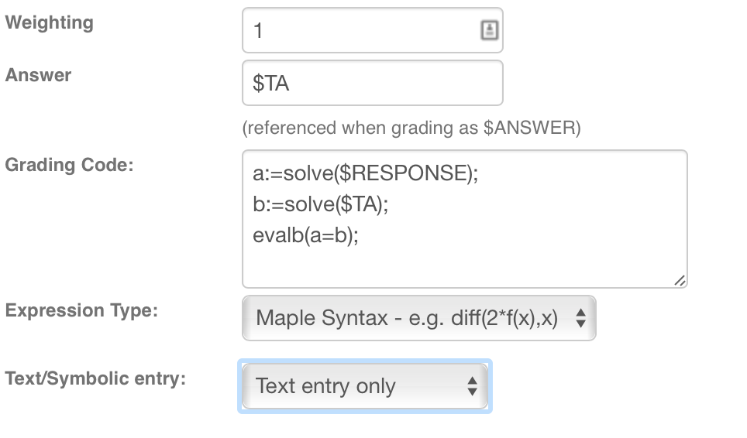
Task: Open the Text/Symbolic entry dropdown
Action: point(365,386)
